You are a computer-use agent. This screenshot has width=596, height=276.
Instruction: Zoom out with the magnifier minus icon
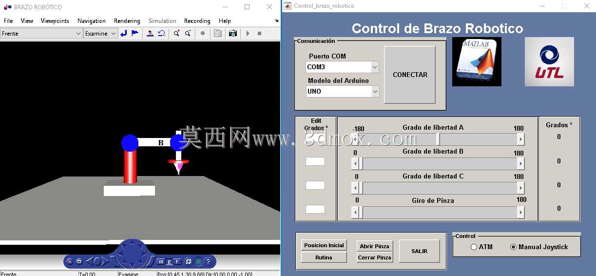[x=188, y=33]
